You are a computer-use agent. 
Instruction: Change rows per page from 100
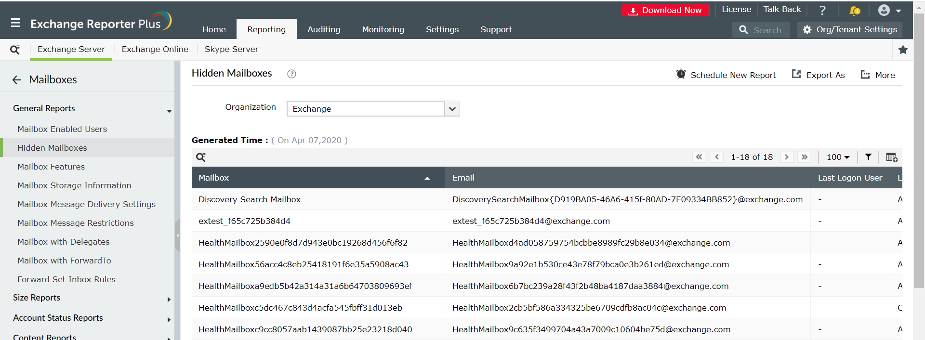coord(838,157)
